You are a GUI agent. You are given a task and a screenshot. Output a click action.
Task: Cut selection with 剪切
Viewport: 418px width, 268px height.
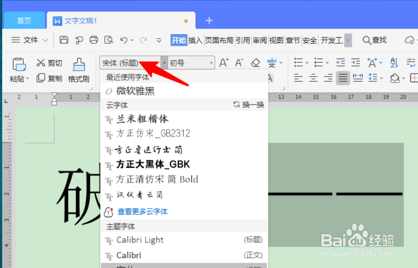(x=50, y=63)
